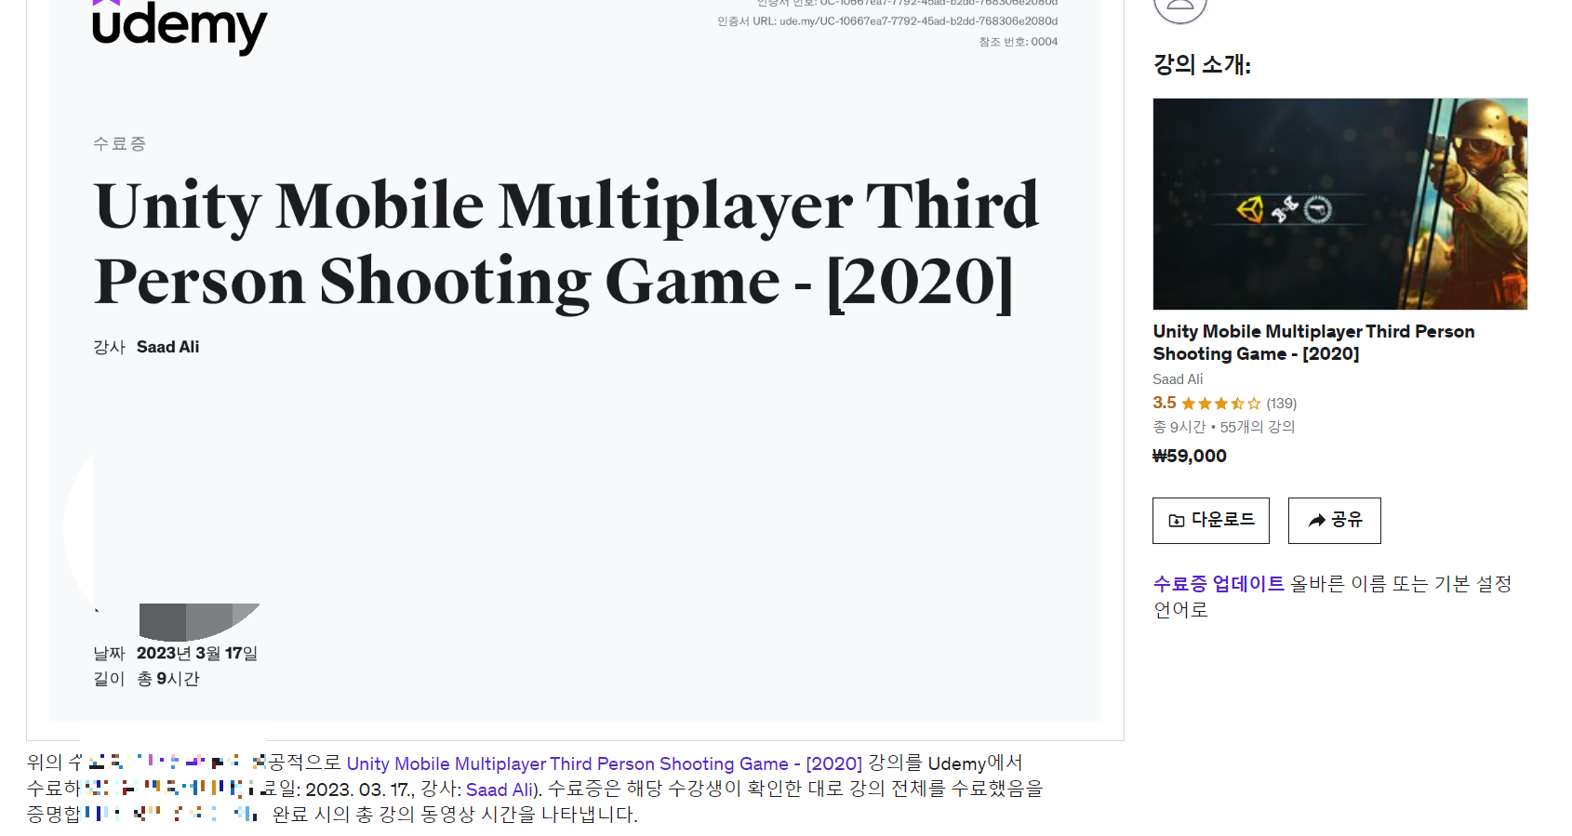Click the user profile avatar icon
1572x836 pixels.
click(x=1179, y=9)
